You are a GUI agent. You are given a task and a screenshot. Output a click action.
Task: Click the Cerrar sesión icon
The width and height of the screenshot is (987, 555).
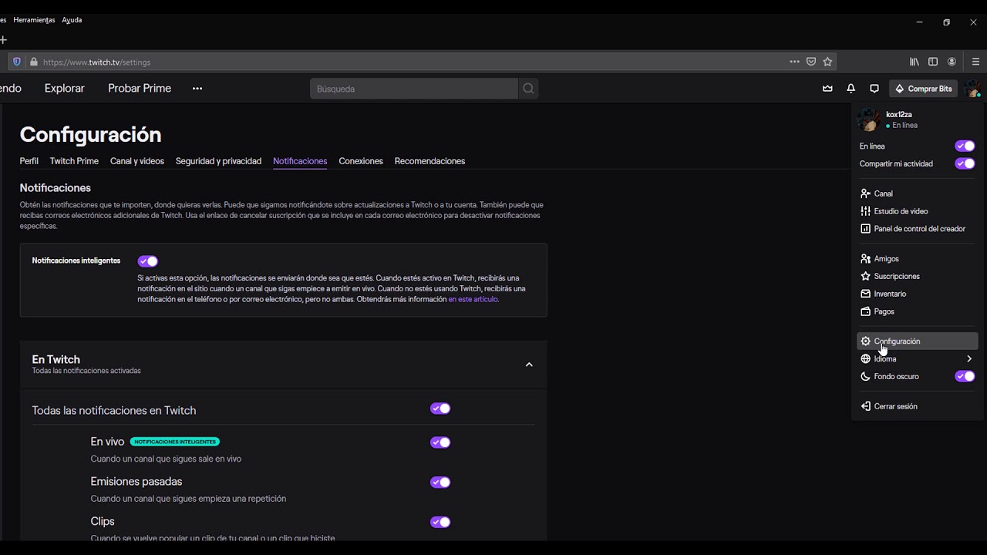pos(865,406)
